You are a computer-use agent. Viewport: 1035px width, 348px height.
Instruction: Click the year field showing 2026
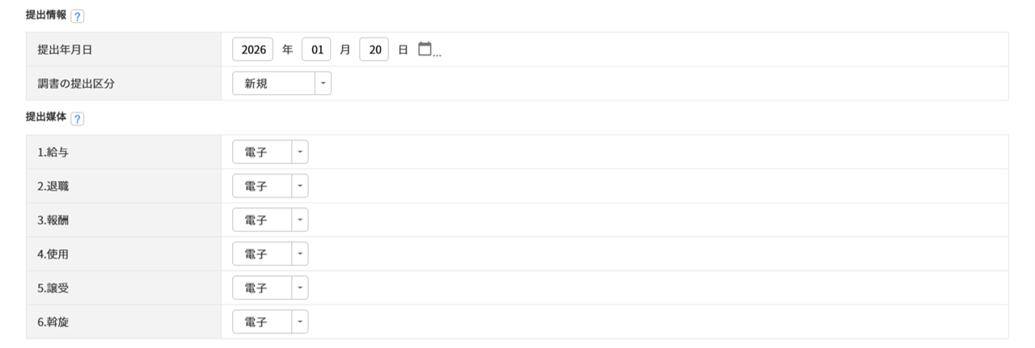coord(253,49)
